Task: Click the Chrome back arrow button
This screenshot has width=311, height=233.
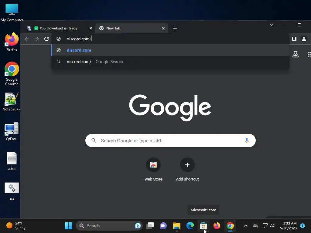Action: click(27, 39)
